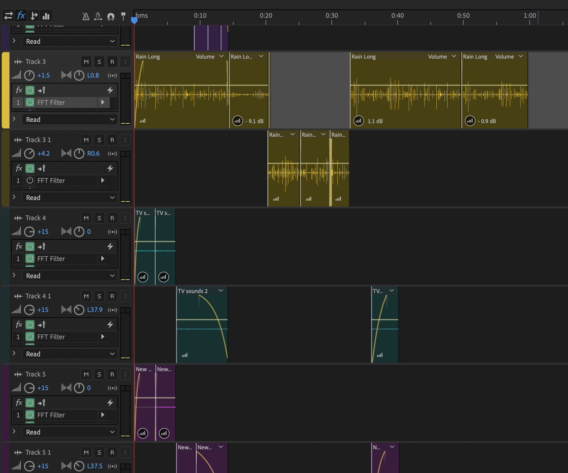Screen dimensions: 568x473
Task: Click the Track 3 volume knob
Action: (29, 75)
